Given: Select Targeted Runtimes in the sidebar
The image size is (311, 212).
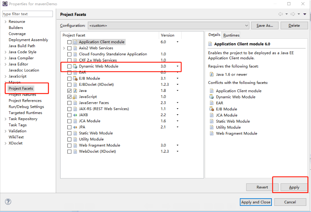Looking at the screenshot, I should click(x=25, y=113).
